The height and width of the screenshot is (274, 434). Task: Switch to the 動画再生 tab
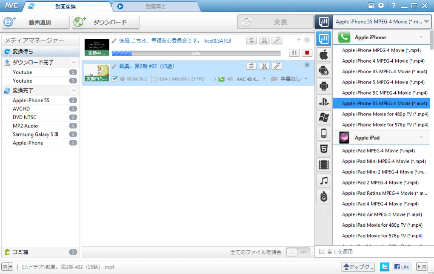coord(156,6)
